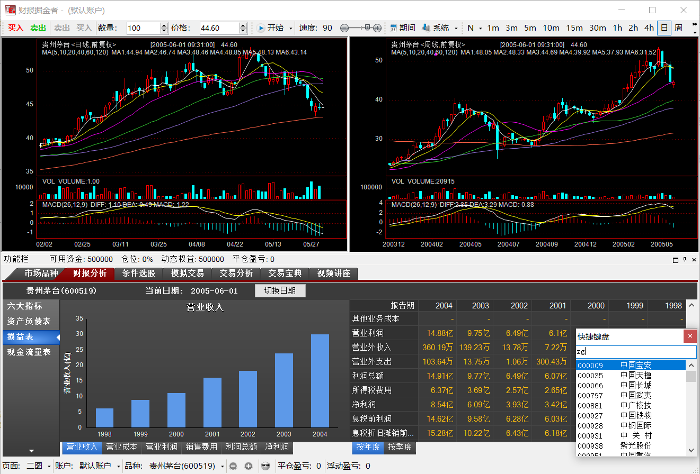Image resolution: width=700 pixels, height=474 pixels.
Task: Select the 现金流量表 sidebar item
Action: (29, 352)
